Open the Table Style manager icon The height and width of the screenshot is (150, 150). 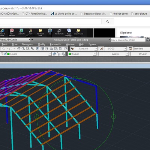130,49
